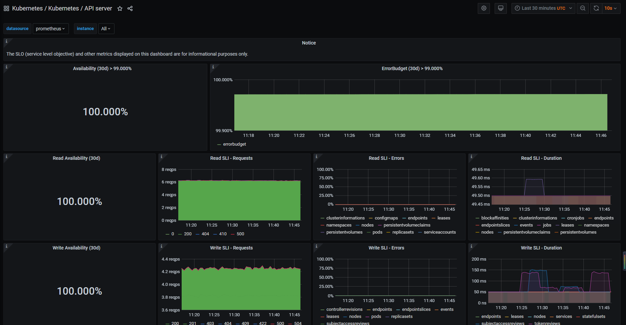Open the prometheus datasource dropdown
Image resolution: width=626 pixels, height=325 pixels.
point(51,29)
